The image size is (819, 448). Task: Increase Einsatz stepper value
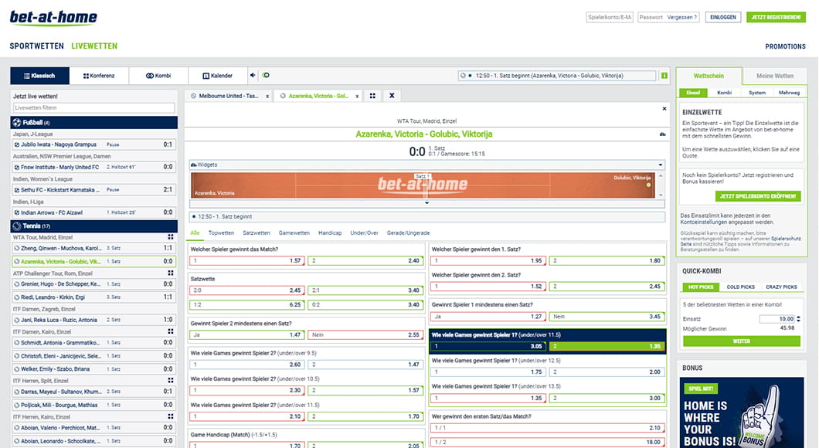798,317
